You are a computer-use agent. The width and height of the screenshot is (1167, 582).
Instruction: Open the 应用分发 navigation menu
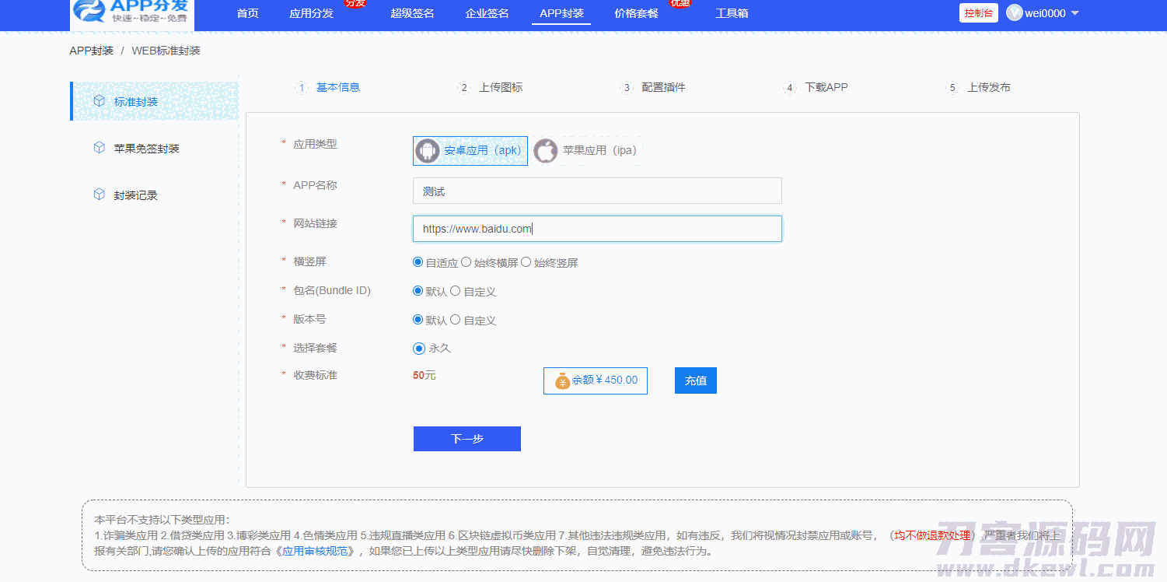pos(311,13)
